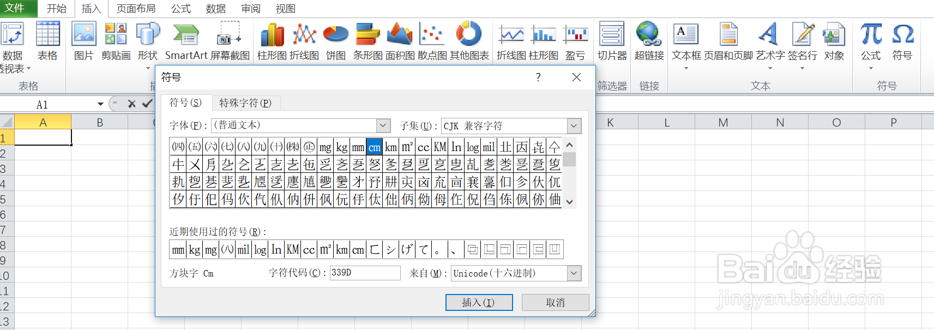Screen dimensions: 934x330
Task: Pick recently used mm symbol
Action: 178,250
